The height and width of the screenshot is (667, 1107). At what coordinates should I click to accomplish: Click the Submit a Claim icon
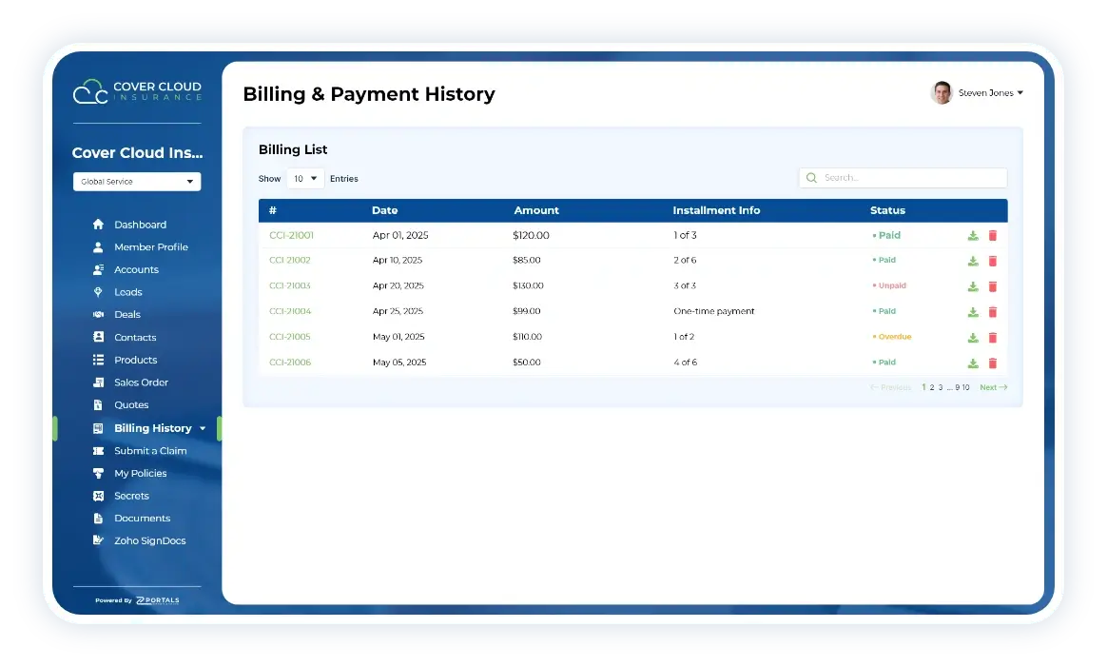(x=98, y=450)
